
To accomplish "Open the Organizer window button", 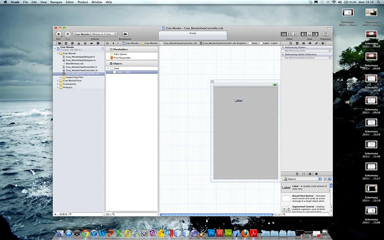I will (326, 34).
